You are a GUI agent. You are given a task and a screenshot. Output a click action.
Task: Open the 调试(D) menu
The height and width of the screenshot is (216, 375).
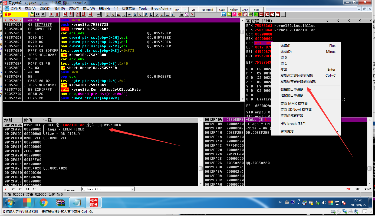coord(45,9)
